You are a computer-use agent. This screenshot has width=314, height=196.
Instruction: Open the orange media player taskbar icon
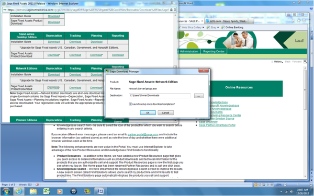(60, 191)
